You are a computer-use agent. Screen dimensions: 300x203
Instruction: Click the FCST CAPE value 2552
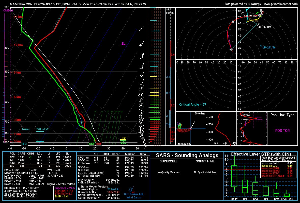(21, 163)
